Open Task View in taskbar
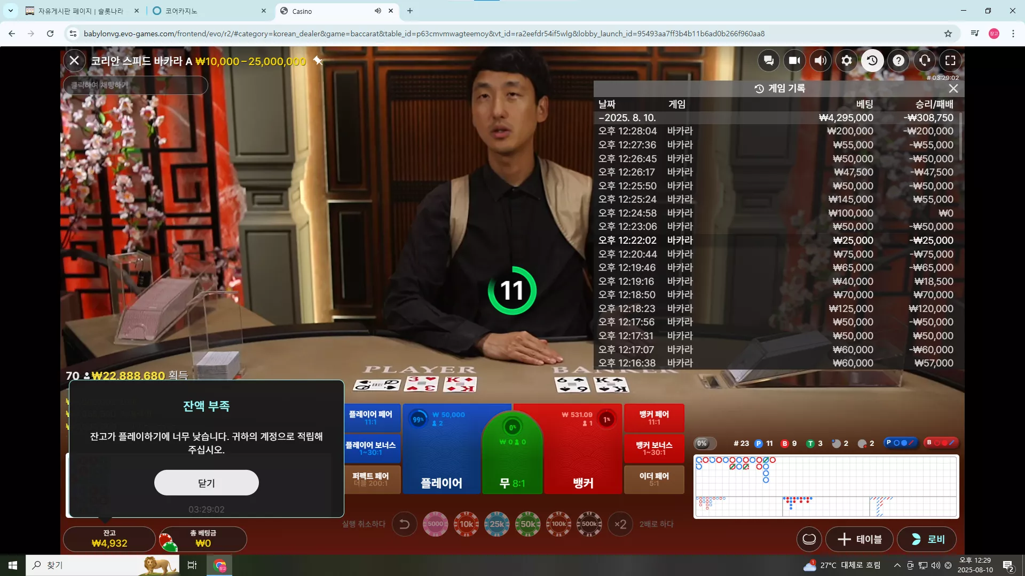Screen dimensions: 1025x576 coord(192,565)
